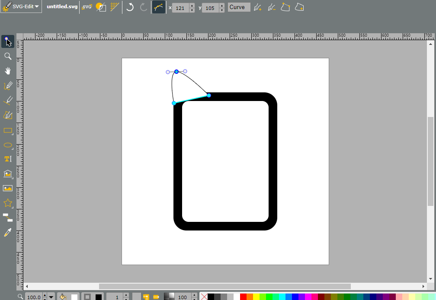Select the Pencil freehand tool

[8, 86]
